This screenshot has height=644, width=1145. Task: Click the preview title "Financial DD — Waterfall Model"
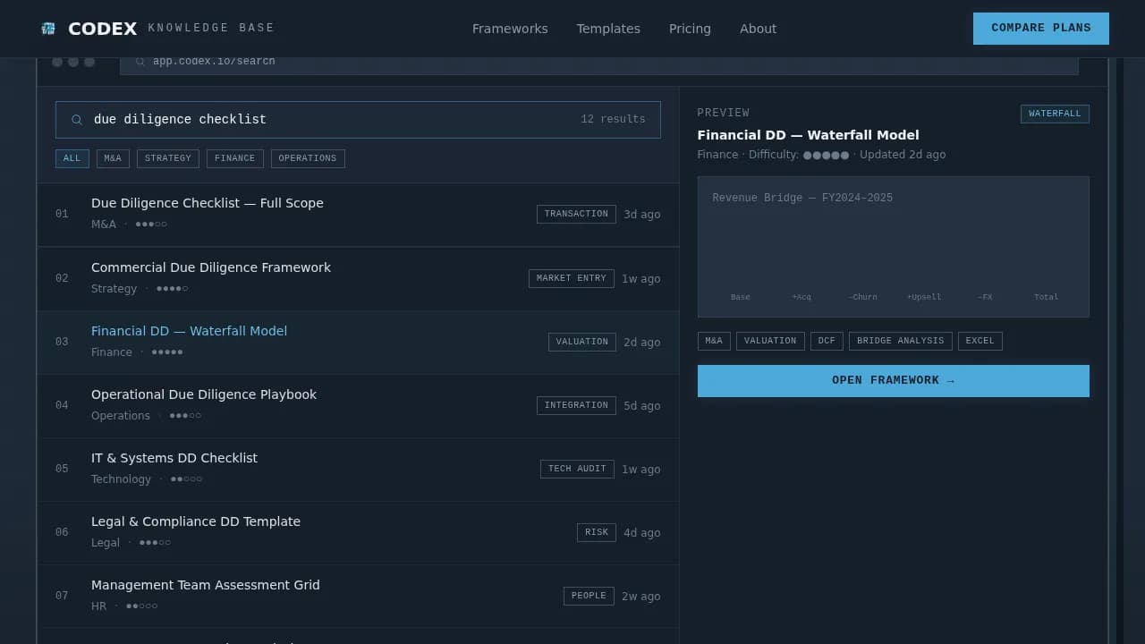coord(809,136)
